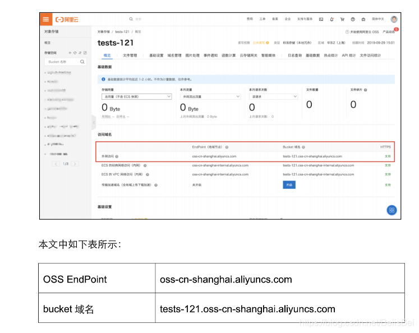419x333 pixels.
Task: Open the 简体中文 language selector
Action: pyautogui.click(x=378, y=19)
